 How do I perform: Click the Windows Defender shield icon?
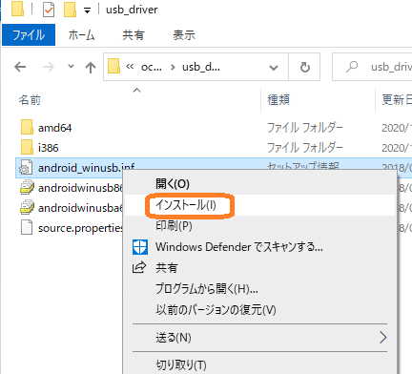coord(140,247)
